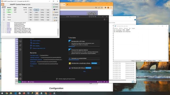Viewport: 170px width, 95px height.
Task: Click VS Code remote indicator in status bar
Action: pyautogui.click(x=20, y=82)
